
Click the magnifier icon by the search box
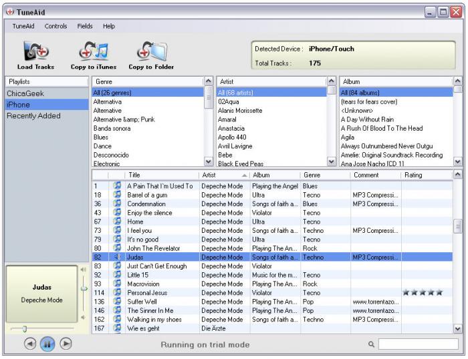[x=371, y=344]
